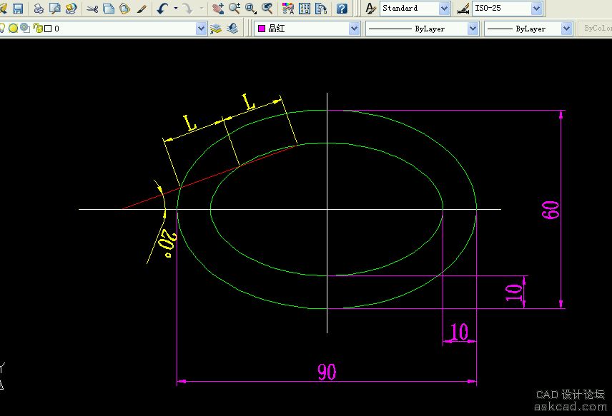Toggle the padlock for layer 0

click(37, 28)
